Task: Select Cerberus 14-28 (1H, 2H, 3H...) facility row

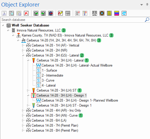Action: pos(61,40)
